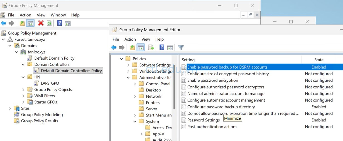The height and width of the screenshot is (141, 343).
Task: Expand the Control Panel folder in Editor tree
Action: (x=135, y=84)
